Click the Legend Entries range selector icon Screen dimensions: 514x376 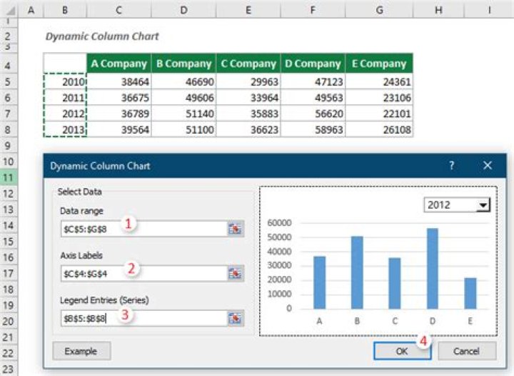click(x=236, y=318)
